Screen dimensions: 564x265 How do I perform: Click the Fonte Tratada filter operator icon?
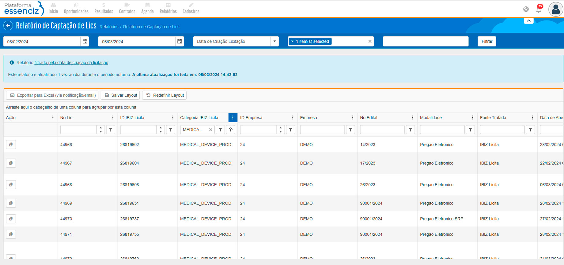[530, 130]
